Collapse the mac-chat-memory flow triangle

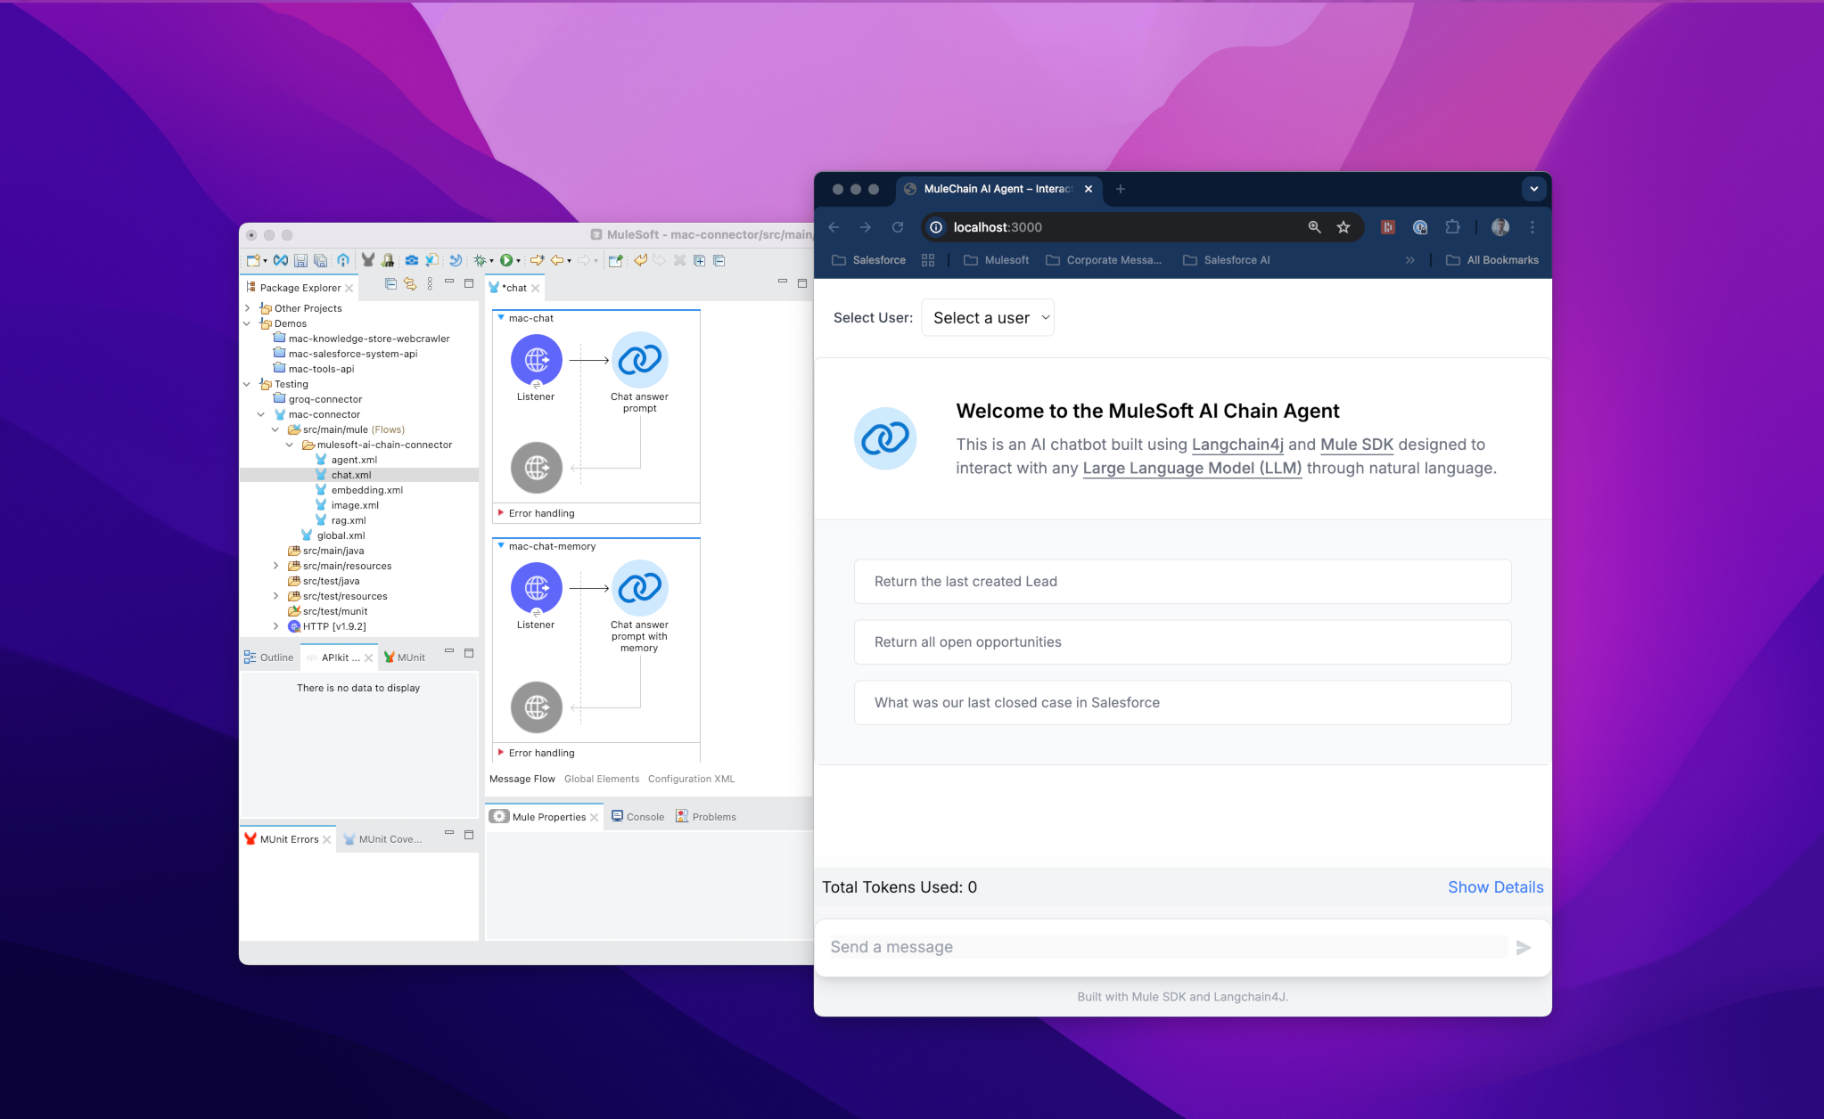[501, 546]
